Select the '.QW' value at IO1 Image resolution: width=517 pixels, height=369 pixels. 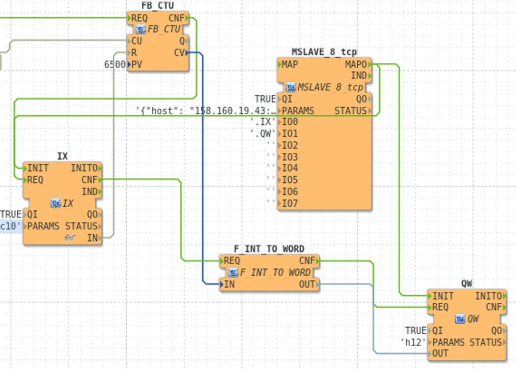pyautogui.click(x=263, y=133)
